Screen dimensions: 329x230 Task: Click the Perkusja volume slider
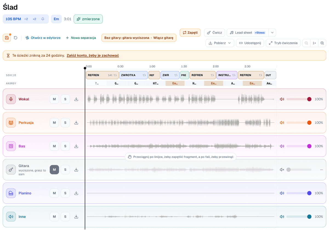click(299, 123)
